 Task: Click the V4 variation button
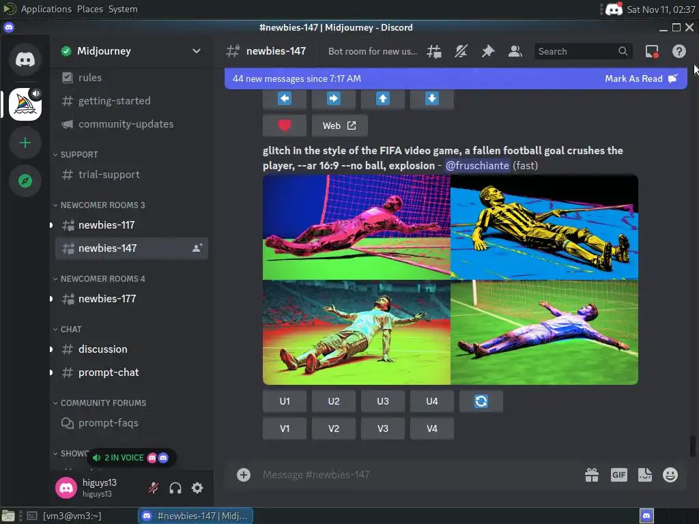tap(431, 428)
